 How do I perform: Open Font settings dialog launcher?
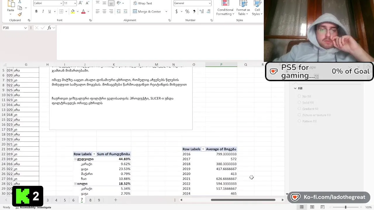[90, 20]
